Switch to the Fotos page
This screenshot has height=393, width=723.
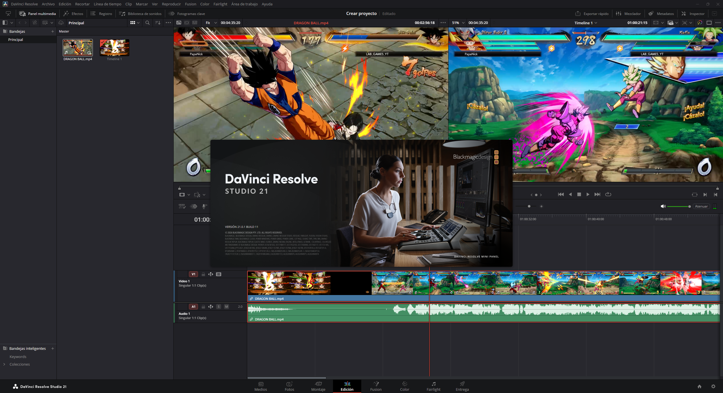pos(289,386)
